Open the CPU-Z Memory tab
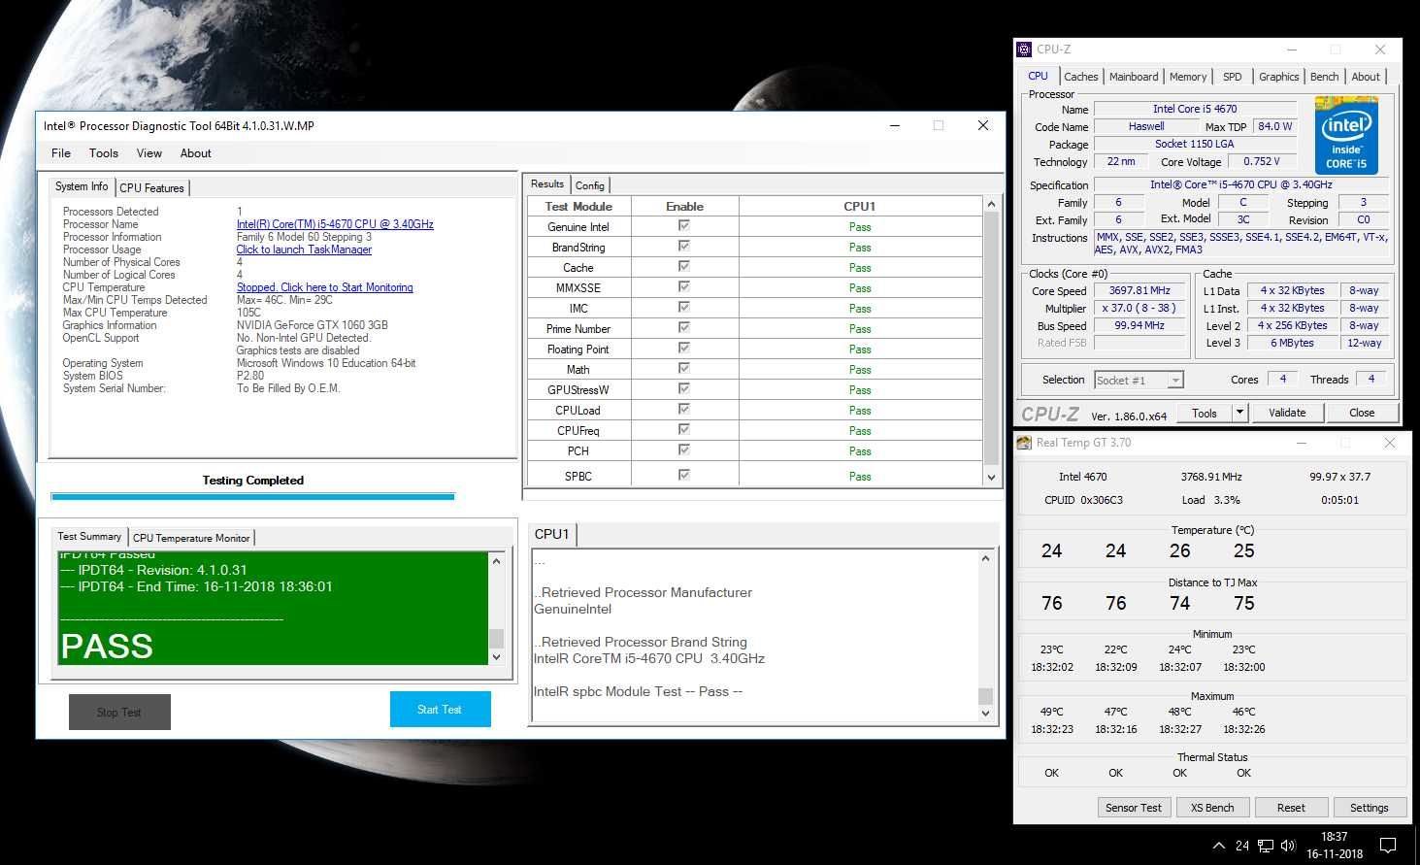This screenshot has width=1420, height=865. coord(1188,77)
